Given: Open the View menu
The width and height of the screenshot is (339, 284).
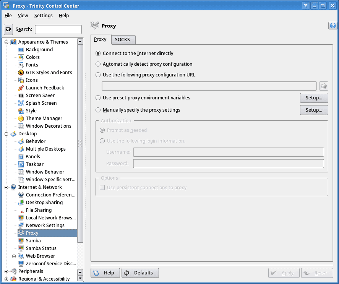Looking at the screenshot, I should pos(23,16).
